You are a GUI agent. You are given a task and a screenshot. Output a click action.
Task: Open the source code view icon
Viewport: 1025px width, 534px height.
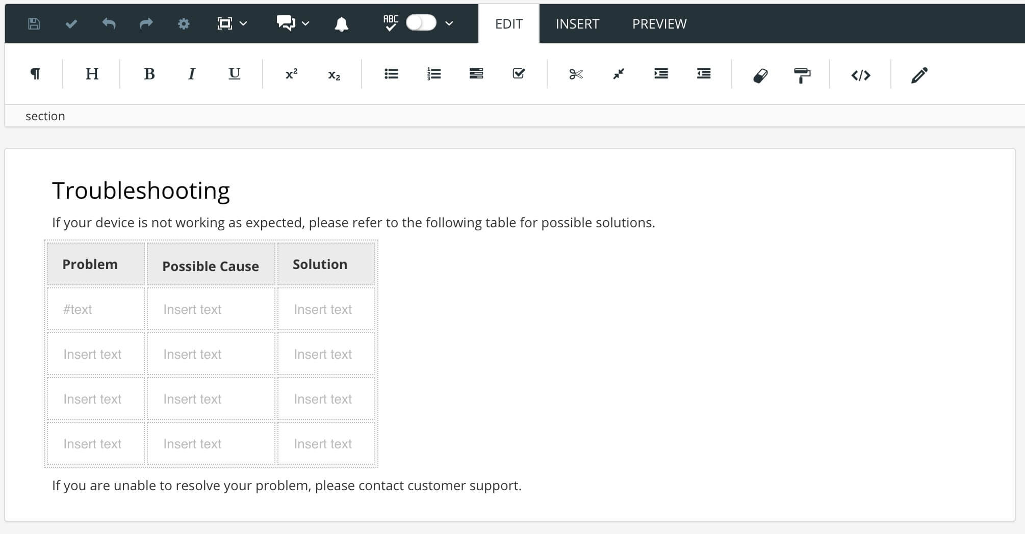coord(861,75)
